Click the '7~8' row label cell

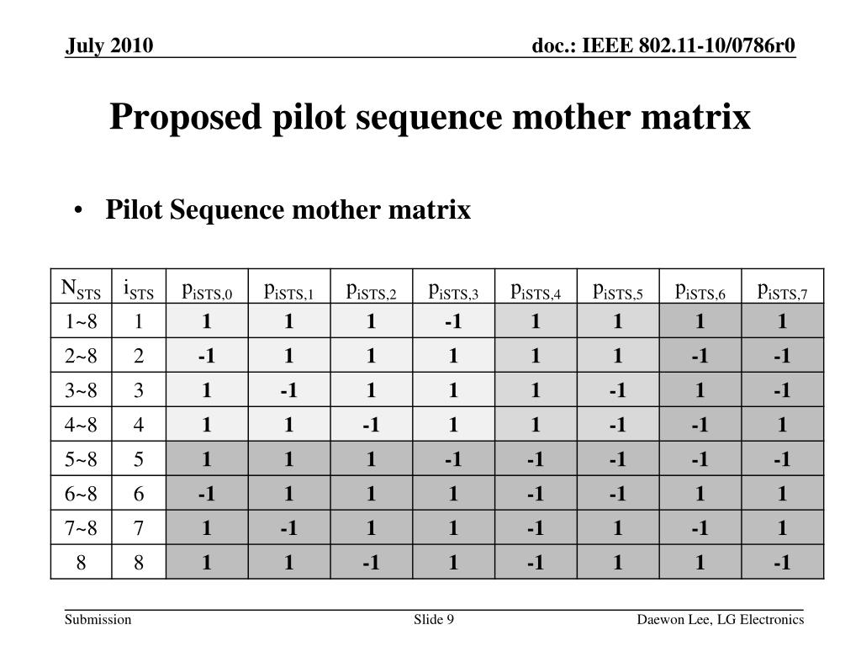pos(82,528)
